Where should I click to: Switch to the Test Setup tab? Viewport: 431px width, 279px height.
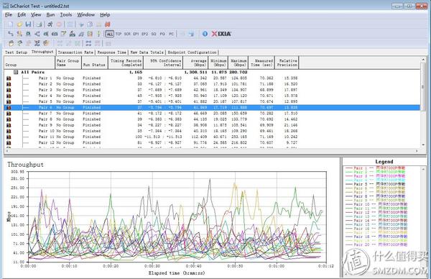coord(17,52)
